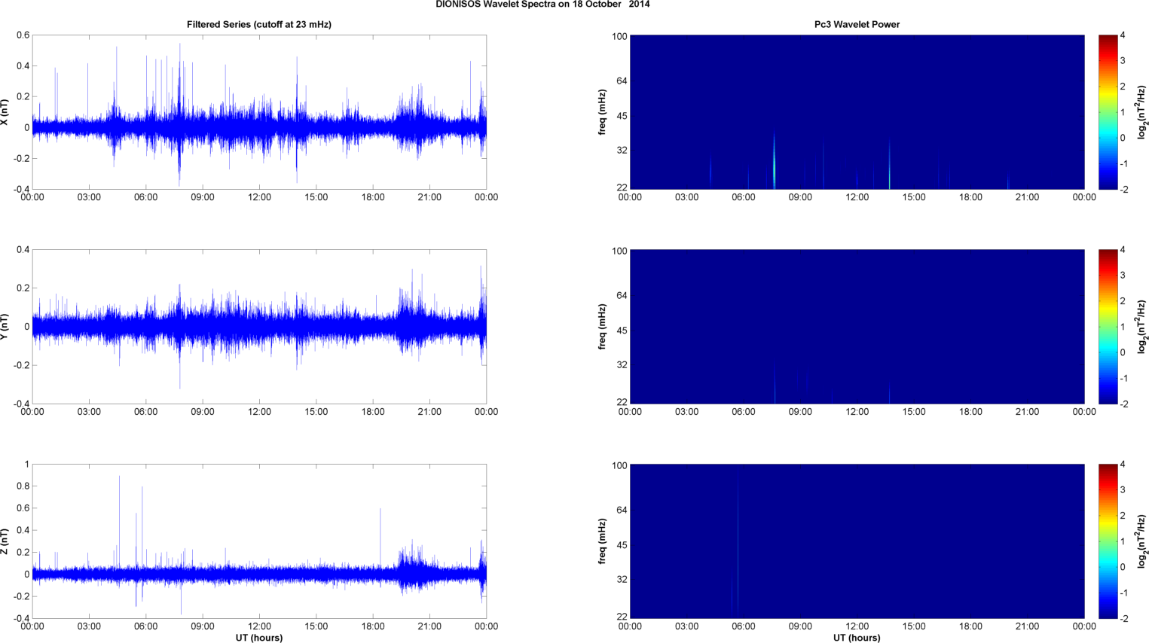This screenshot has width=1149, height=643.
Task: Click UT (hours) label under bottom wavelet plot
Action: point(857,638)
